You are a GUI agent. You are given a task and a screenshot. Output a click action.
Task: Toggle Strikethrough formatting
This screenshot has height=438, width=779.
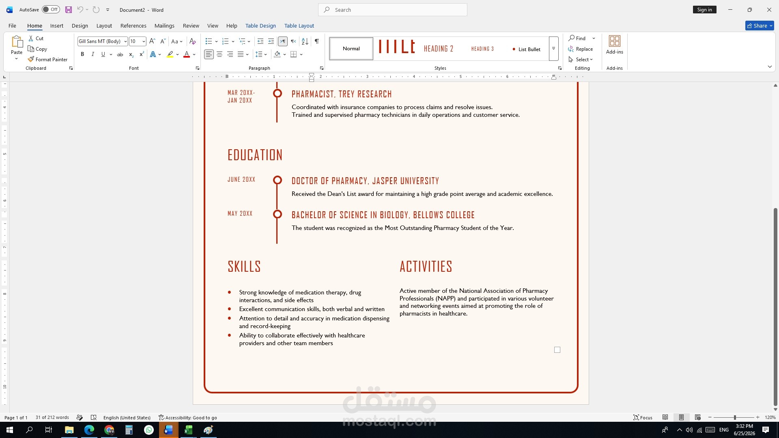tap(120, 54)
